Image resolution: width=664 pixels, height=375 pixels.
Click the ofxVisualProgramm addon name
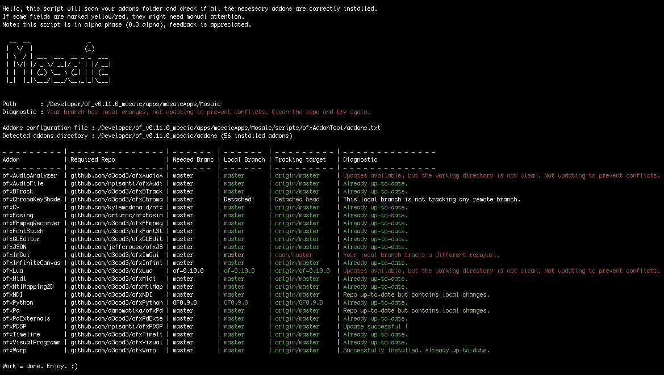[x=31, y=343]
